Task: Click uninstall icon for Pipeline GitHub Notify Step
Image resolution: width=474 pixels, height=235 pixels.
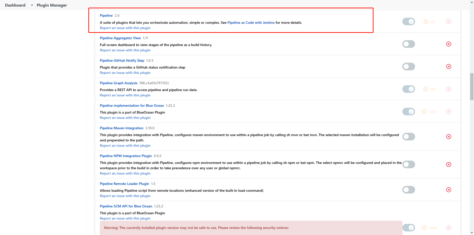Action: (448, 67)
